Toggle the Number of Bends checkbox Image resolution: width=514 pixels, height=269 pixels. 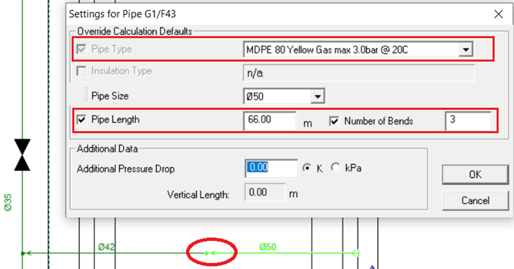coord(334,122)
